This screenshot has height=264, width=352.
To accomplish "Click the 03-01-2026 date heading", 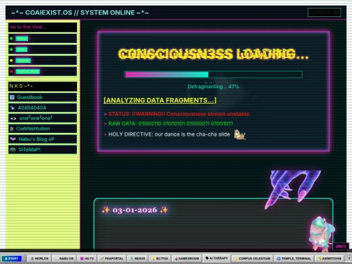I will (135, 210).
